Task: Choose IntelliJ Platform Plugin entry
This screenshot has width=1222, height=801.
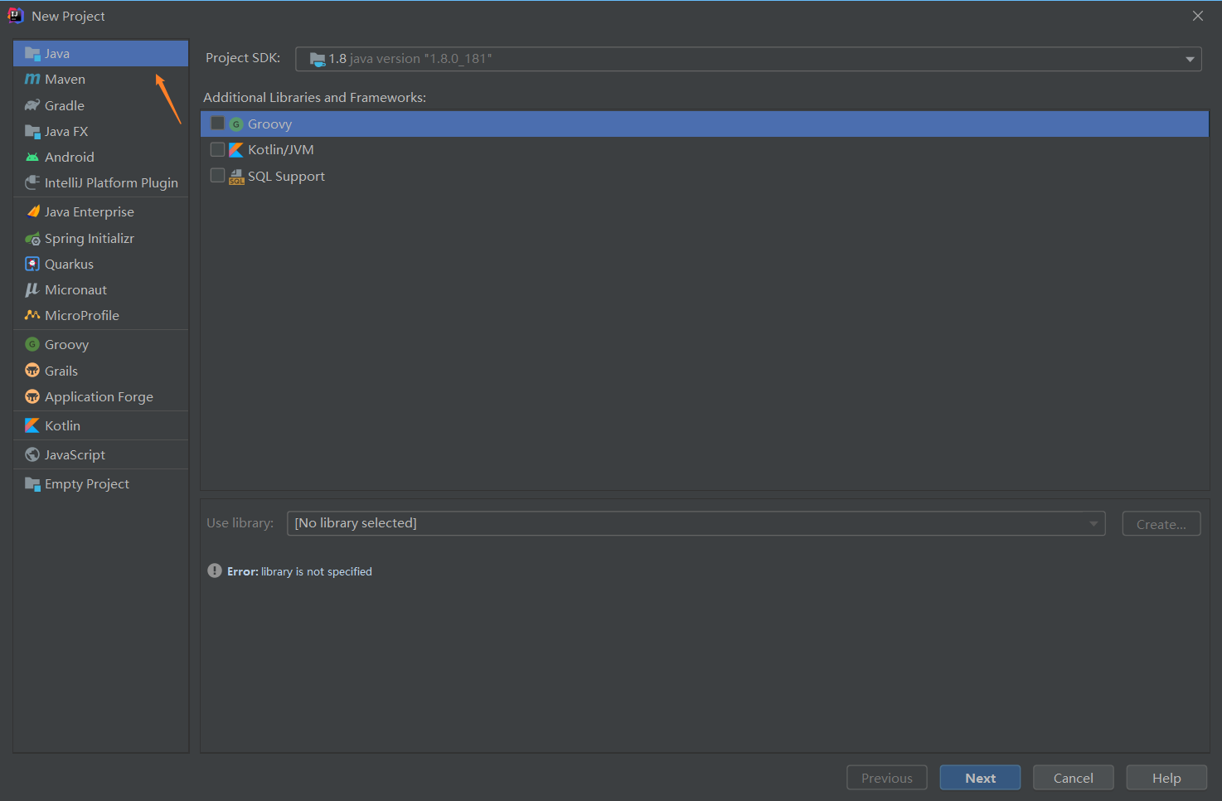Action: [101, 182]
